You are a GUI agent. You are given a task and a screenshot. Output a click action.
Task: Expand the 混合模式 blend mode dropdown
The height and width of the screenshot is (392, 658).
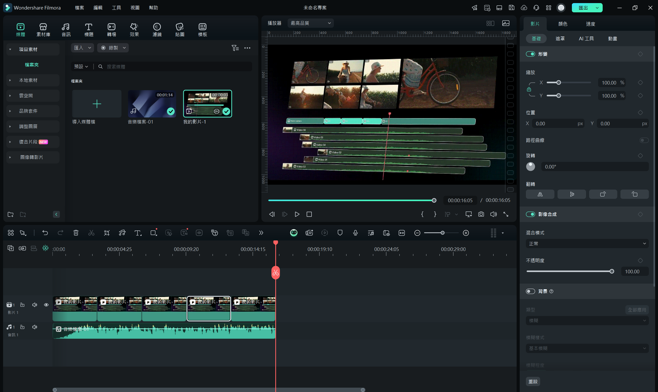coord(588,243)
